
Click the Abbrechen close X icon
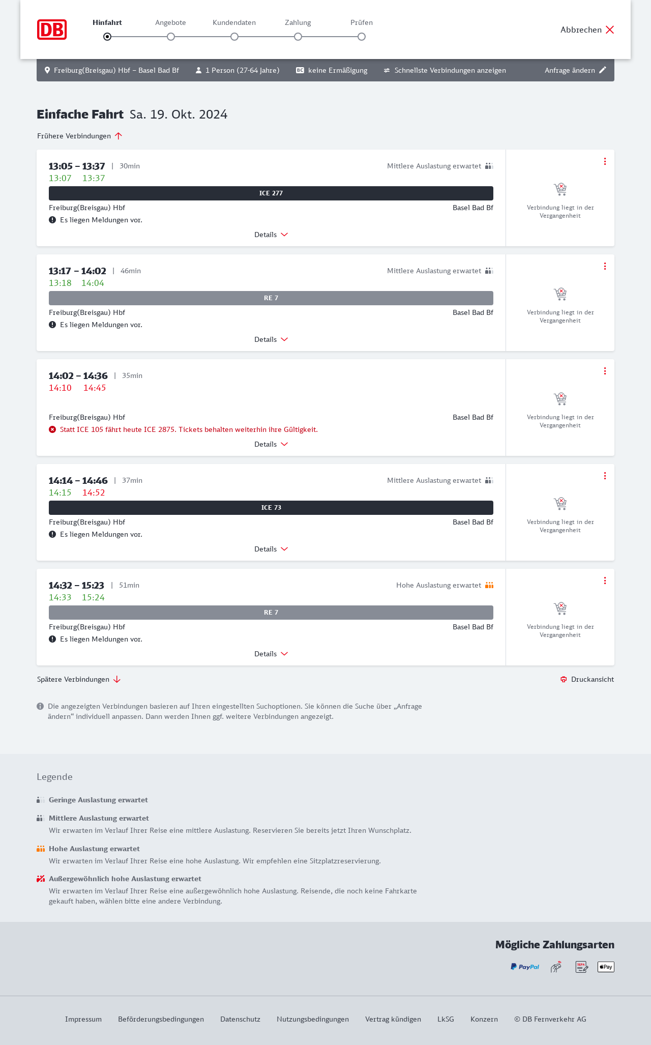[x=610, y=30]
